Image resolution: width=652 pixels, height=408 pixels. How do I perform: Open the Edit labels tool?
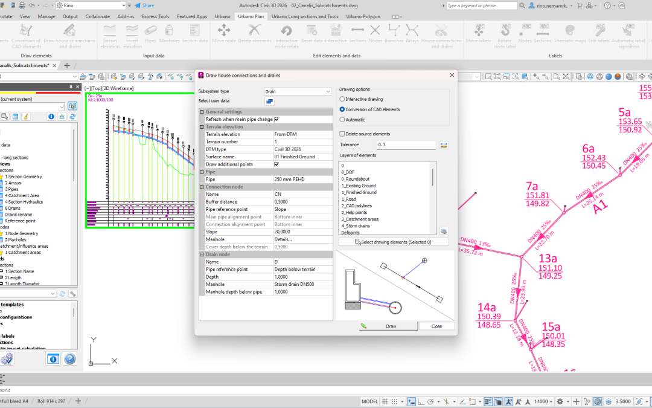(x=599, y=34)
